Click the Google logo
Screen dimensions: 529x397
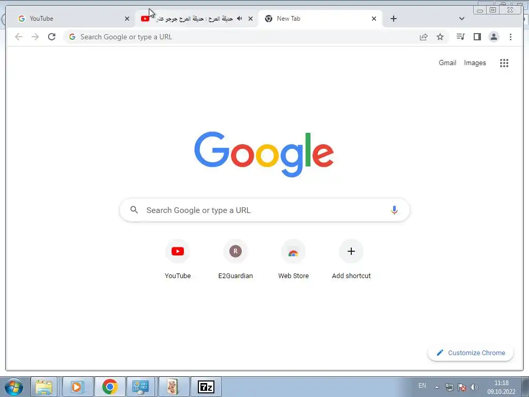(264, 154)
